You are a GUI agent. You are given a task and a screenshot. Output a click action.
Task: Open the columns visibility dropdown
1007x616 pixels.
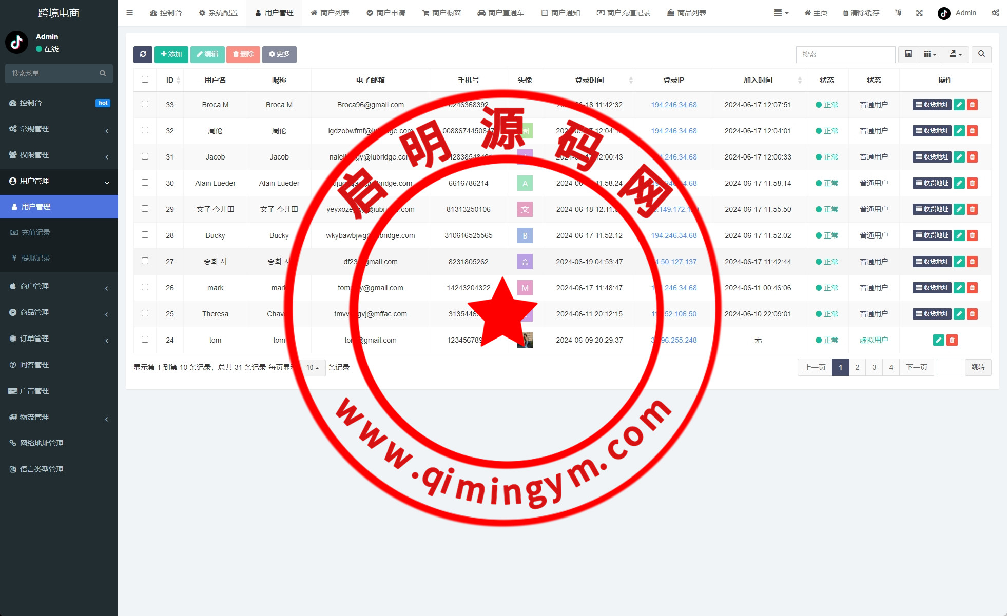930,54
